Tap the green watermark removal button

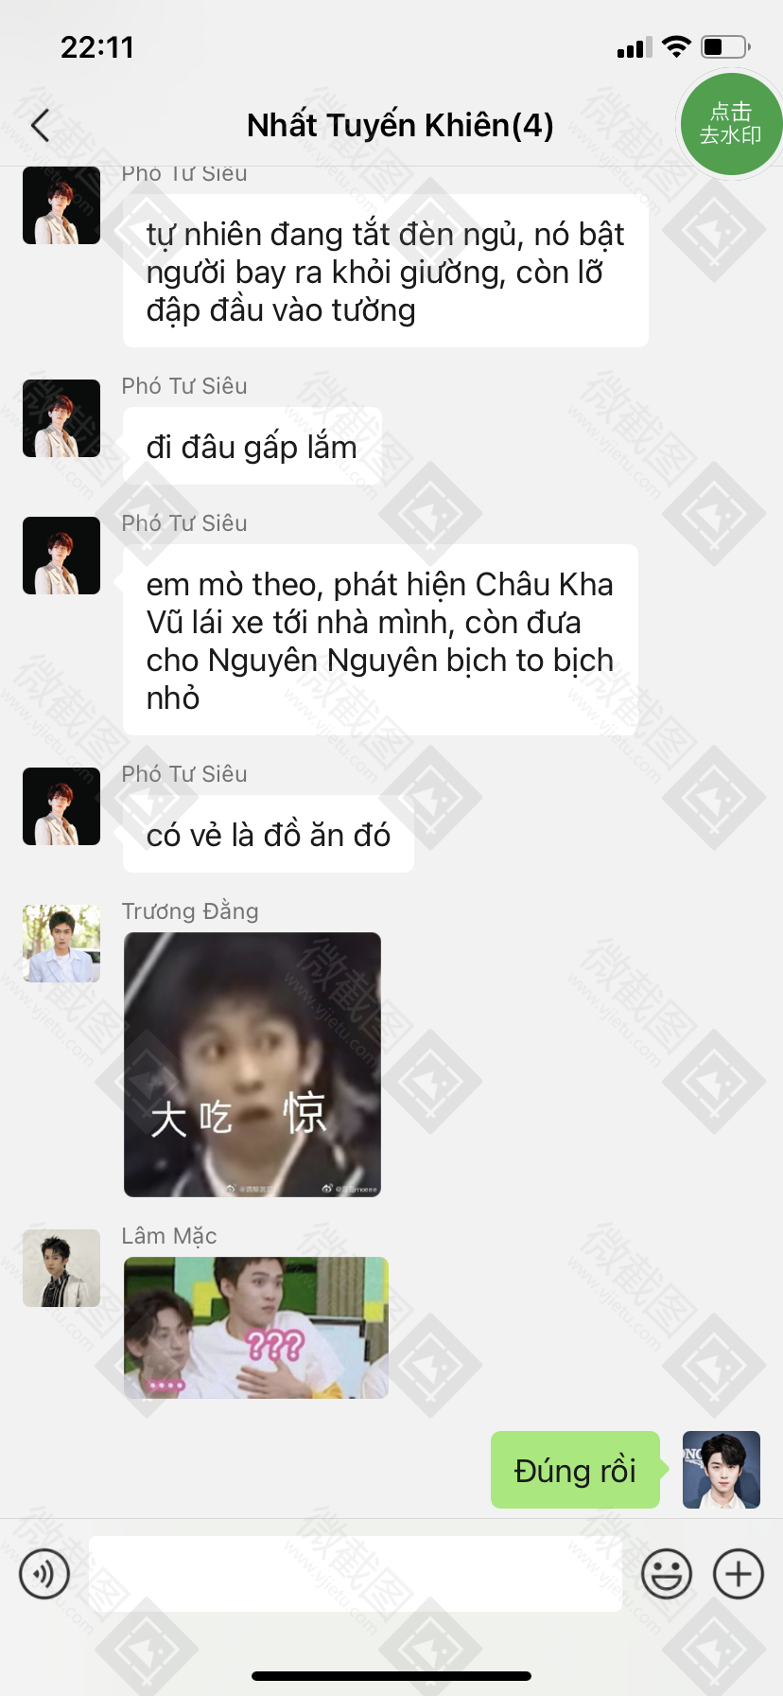(x=730, y=124)
